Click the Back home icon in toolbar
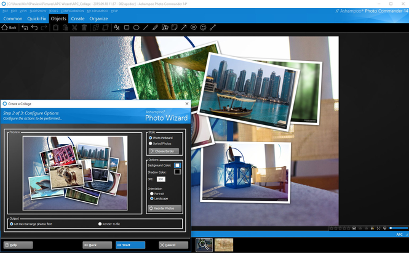The image size is (409, 253). (x=9, y=28)
